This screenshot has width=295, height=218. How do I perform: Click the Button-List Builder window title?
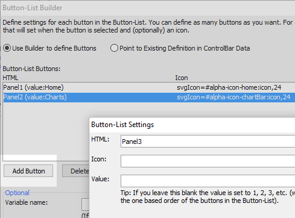pos(33,8)
